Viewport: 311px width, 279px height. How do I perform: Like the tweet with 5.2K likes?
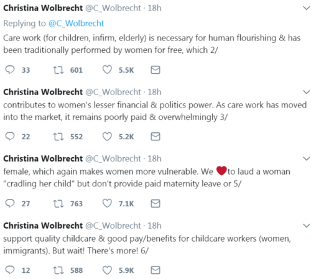tap(107, 137)
